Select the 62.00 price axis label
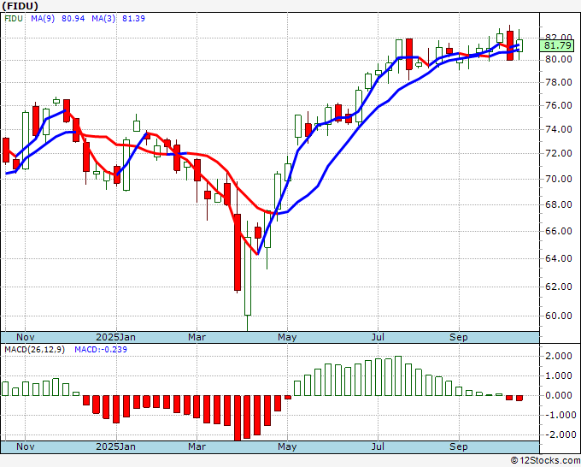This screenshot has width=581, height=467. click(559, 287)
